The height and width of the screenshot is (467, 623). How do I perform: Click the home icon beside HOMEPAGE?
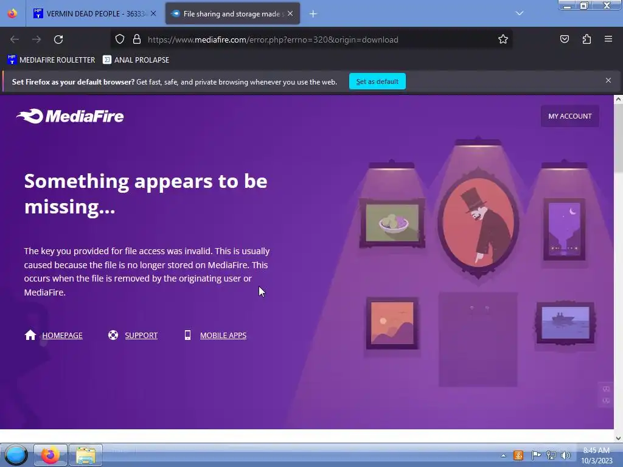point(30,335)
